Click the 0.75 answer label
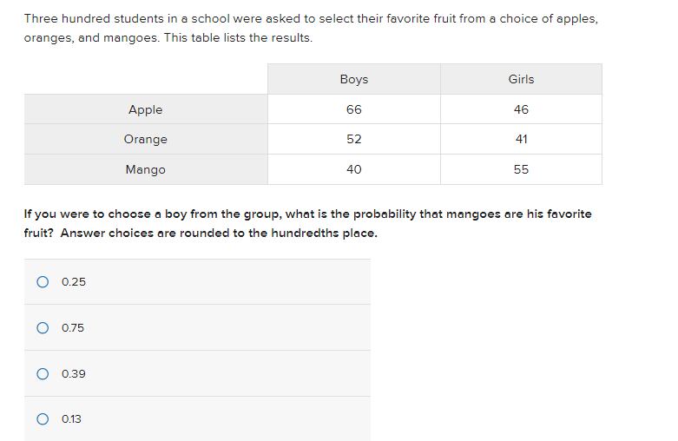Screen dimensions: 678x441 click(x=73, y=328)
